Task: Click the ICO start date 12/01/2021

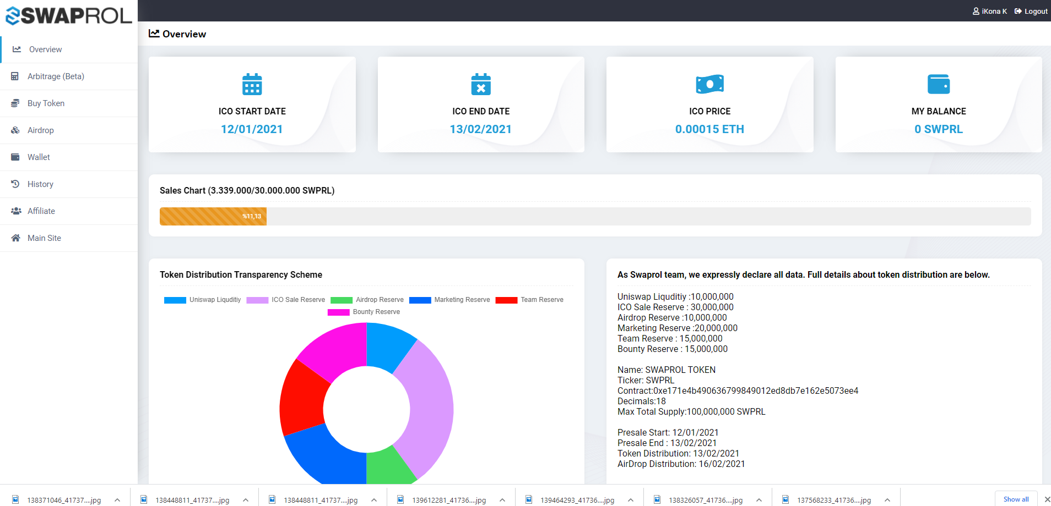Action: [x=252, y=129]
